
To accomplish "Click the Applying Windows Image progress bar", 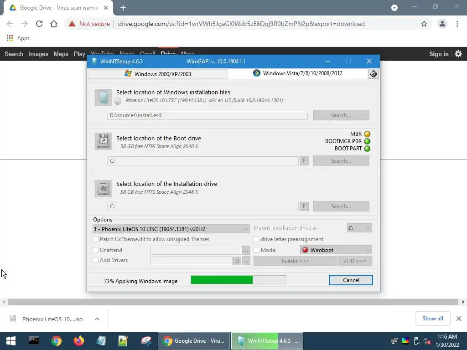I will coord(238,280).
